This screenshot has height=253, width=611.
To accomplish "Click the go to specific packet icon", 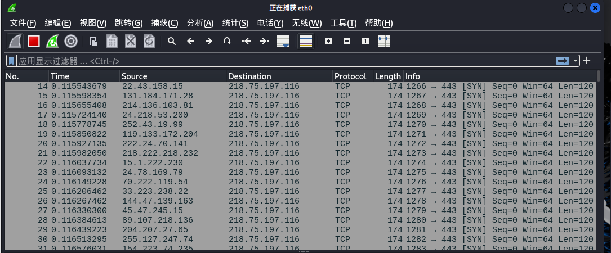I will [227, 41].
